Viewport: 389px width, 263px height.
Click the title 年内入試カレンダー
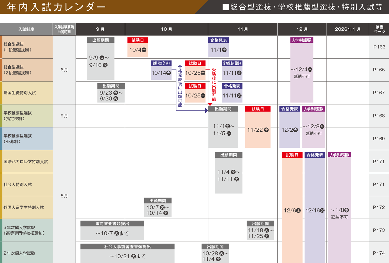point(56,7)
